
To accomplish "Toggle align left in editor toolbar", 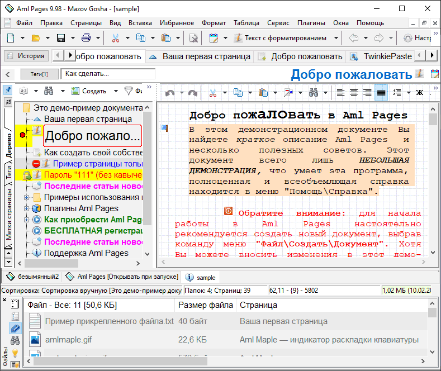I will [340, 92].
